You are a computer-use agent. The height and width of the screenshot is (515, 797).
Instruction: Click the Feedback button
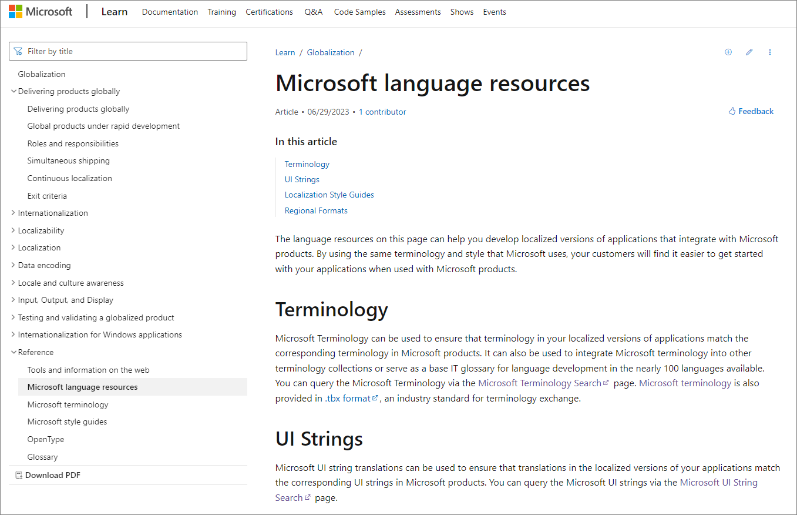pyautogui.click(x=751, y=111)
